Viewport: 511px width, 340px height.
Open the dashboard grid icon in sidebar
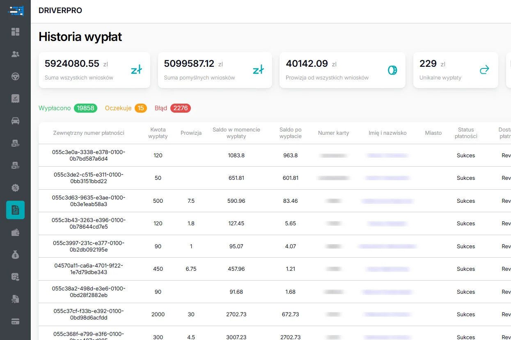pyautogui.click(x=15, y=32)
